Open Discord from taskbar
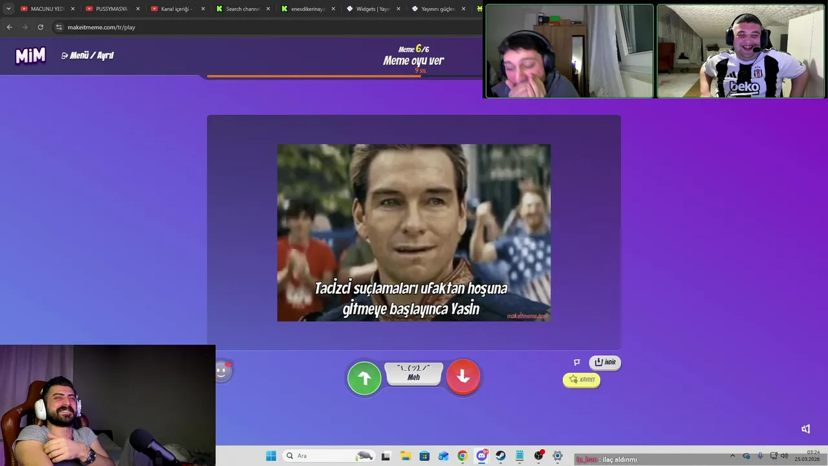Image resolution: width=828 pixels, height=466 pixels. pyautogui.click(x=481, y=456)
